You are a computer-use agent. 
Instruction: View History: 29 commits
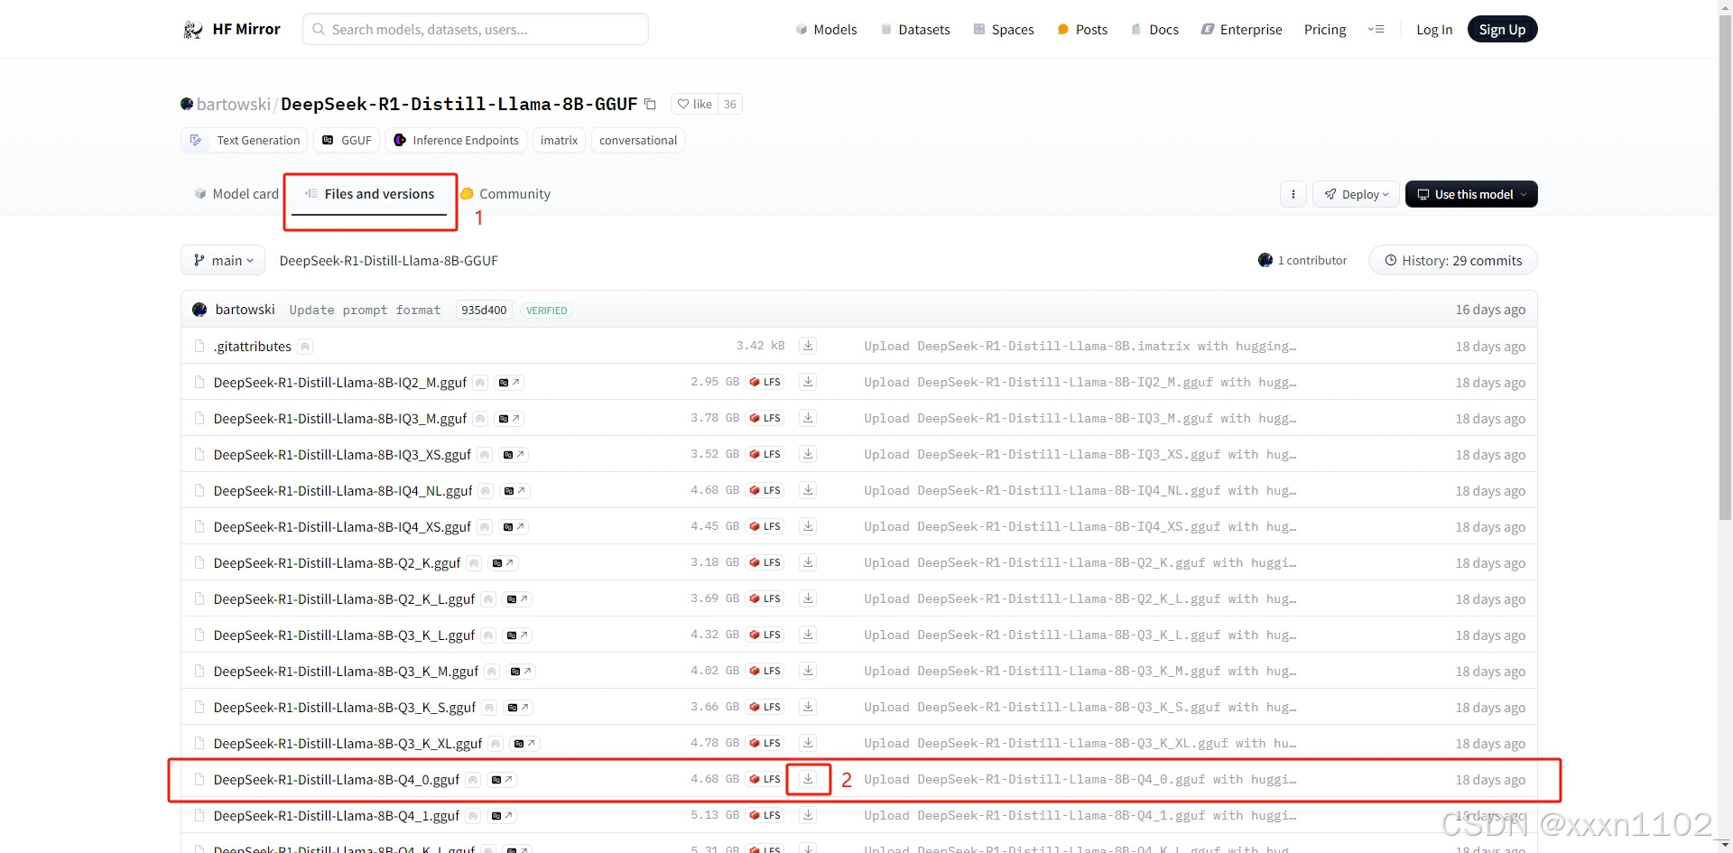pyautogui.click(x=1453, y=260)
